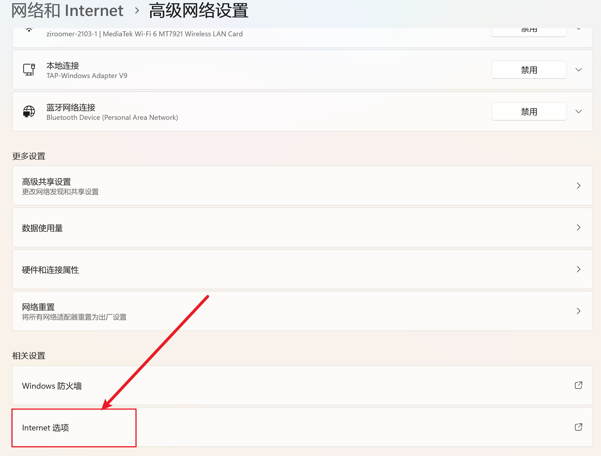The width and height of the screenshot is (601, 456).
Task: Disable the 蓝牙网络连接 adapter
Action: coord(529,111)
